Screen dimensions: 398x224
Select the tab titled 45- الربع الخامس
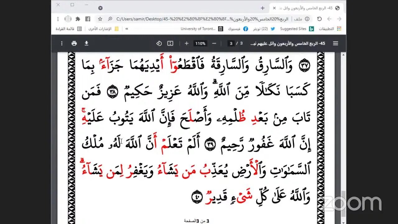coord(306,8)
